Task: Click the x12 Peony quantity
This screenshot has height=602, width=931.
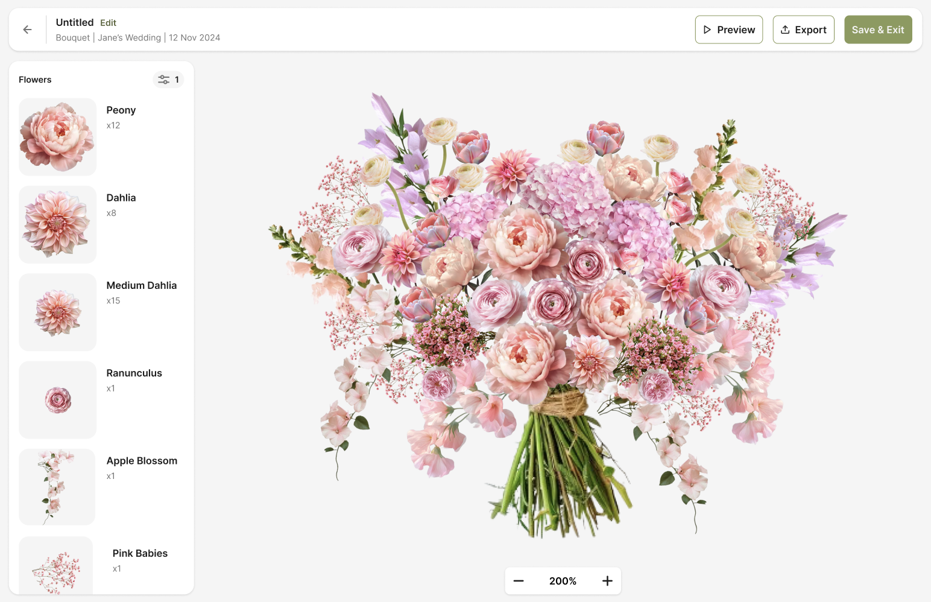Action: point(113,125)
